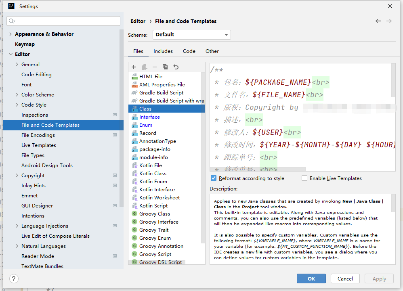
Task: Select the Enum template
Action: point(145,125)
